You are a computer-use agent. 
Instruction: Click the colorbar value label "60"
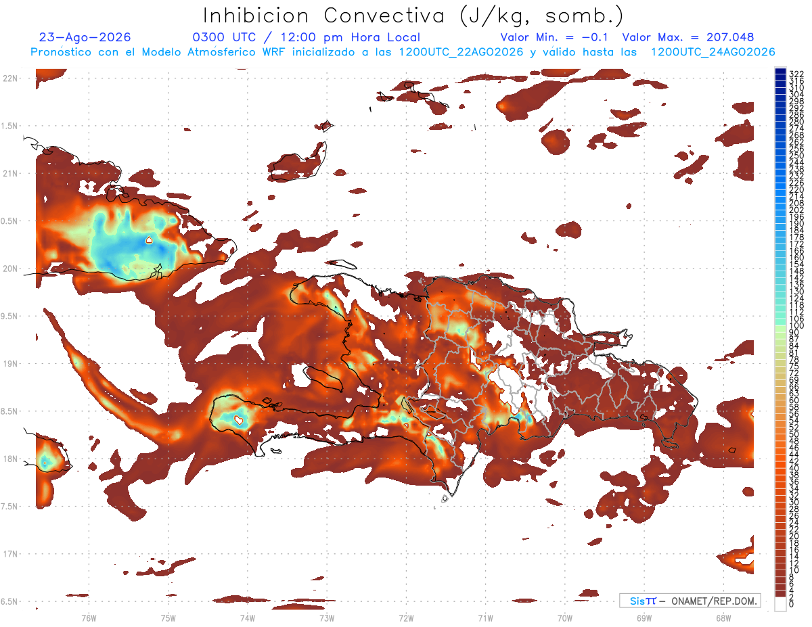tap(794, 400)
